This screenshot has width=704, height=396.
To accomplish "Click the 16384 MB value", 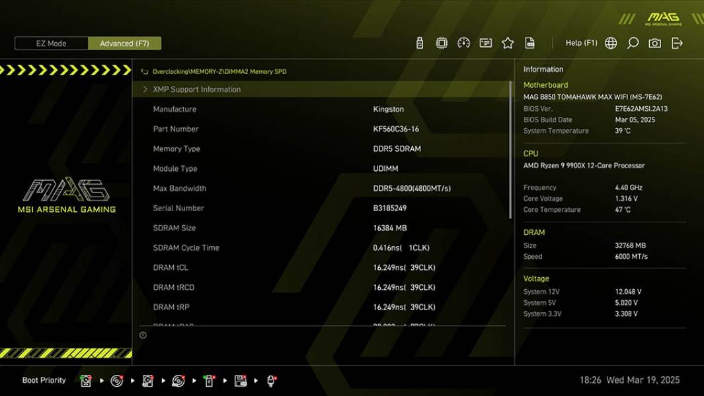I will [390, 228].
